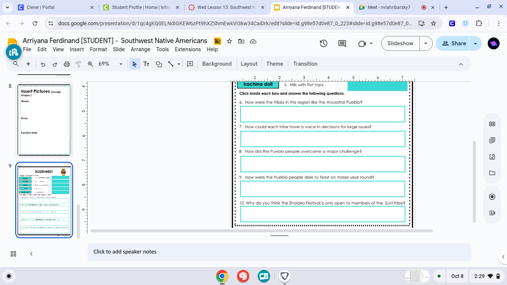Open the Insert menu
The height and width of the screenshot is (285, 507).
[x=76, y=49]
